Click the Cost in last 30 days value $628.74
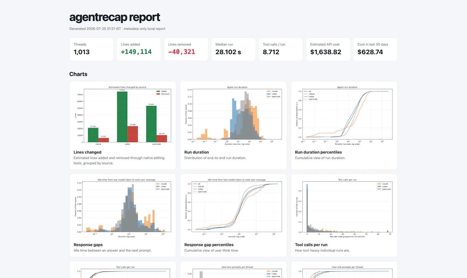 (370, 52)
